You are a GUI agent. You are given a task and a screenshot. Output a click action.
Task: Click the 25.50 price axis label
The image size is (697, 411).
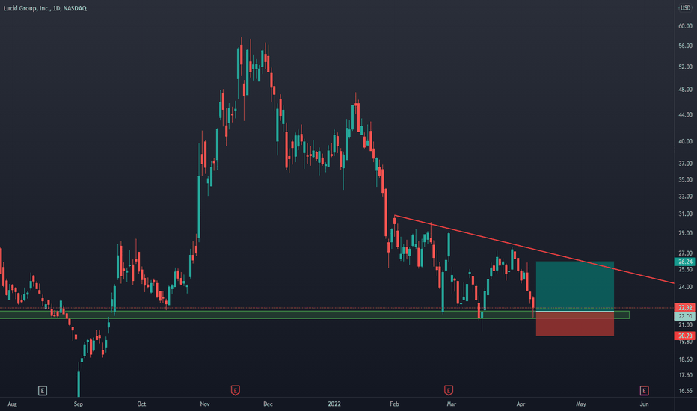coord(685,269)
